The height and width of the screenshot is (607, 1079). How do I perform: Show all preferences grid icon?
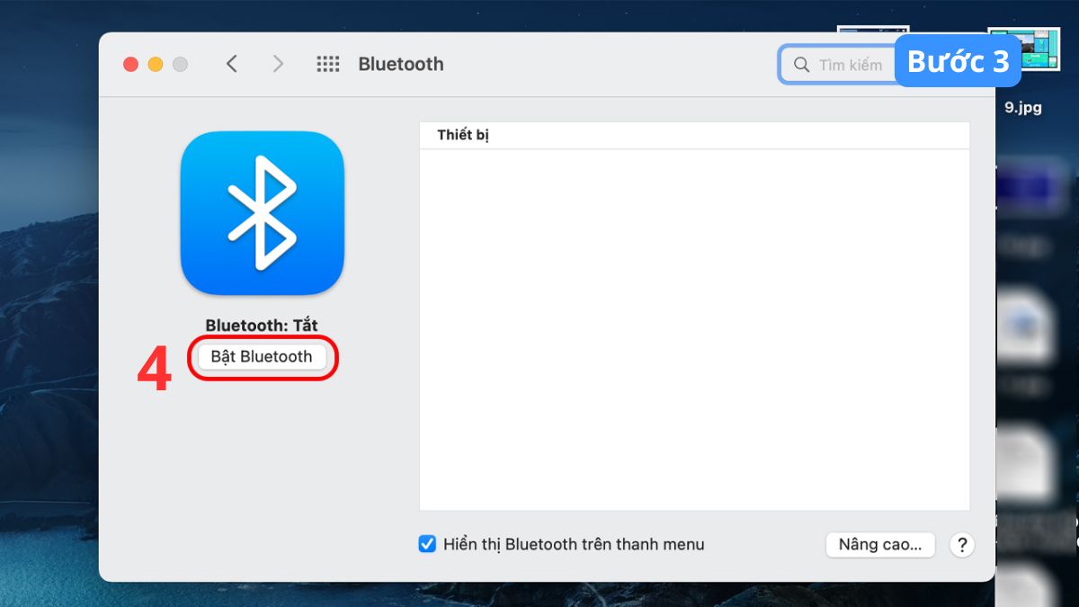(328, 64)
